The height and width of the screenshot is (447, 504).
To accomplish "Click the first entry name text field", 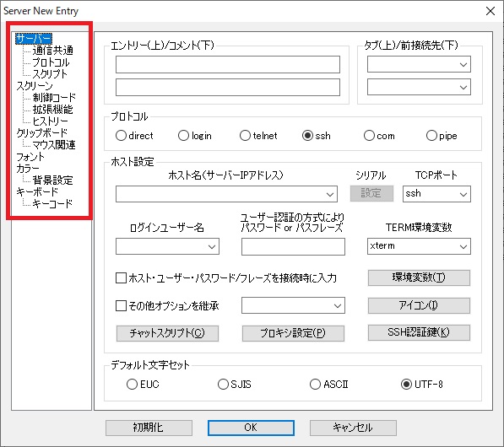I will coord(228,65).
